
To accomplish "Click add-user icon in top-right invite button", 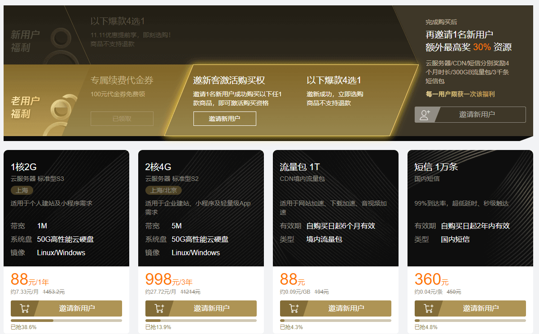I will coord(425,115).
